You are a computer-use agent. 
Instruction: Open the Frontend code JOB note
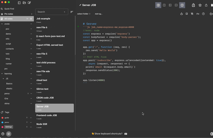pyautogui.click(x=54, y=117)
